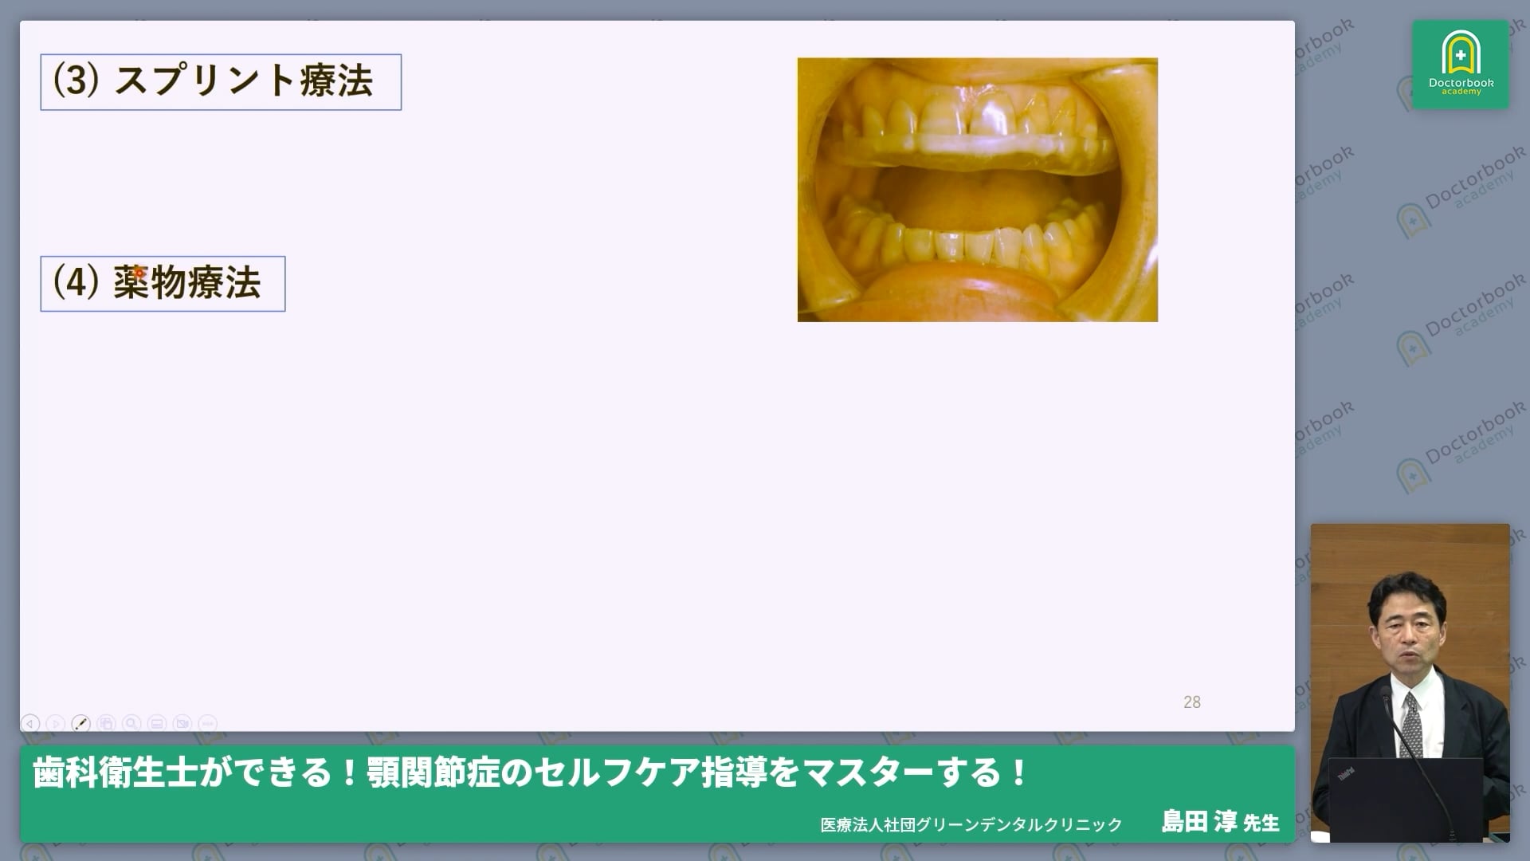Go back to the previous slide
1530x861 pixels.
[30, 723]
